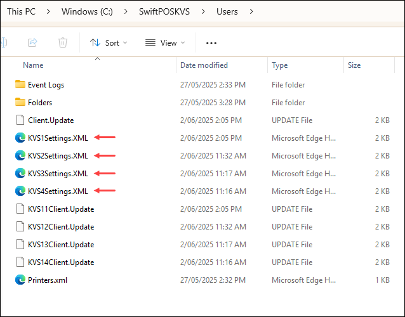Image resolution: width=405 pixels, height=317 pixels.
Task: Select the Client.Update file name
Action: 51,120
